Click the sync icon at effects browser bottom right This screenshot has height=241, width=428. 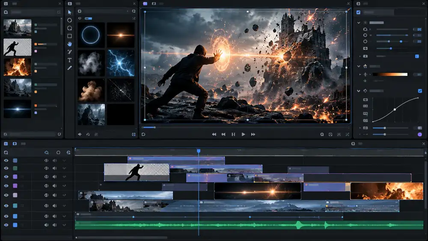click(134, 134)
